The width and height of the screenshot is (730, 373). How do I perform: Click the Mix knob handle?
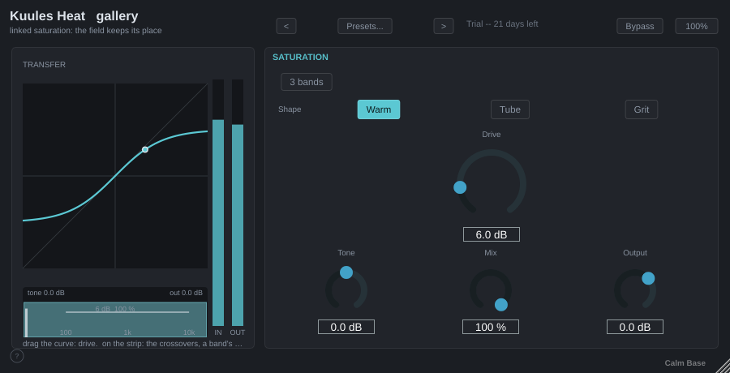pos(501,305)
